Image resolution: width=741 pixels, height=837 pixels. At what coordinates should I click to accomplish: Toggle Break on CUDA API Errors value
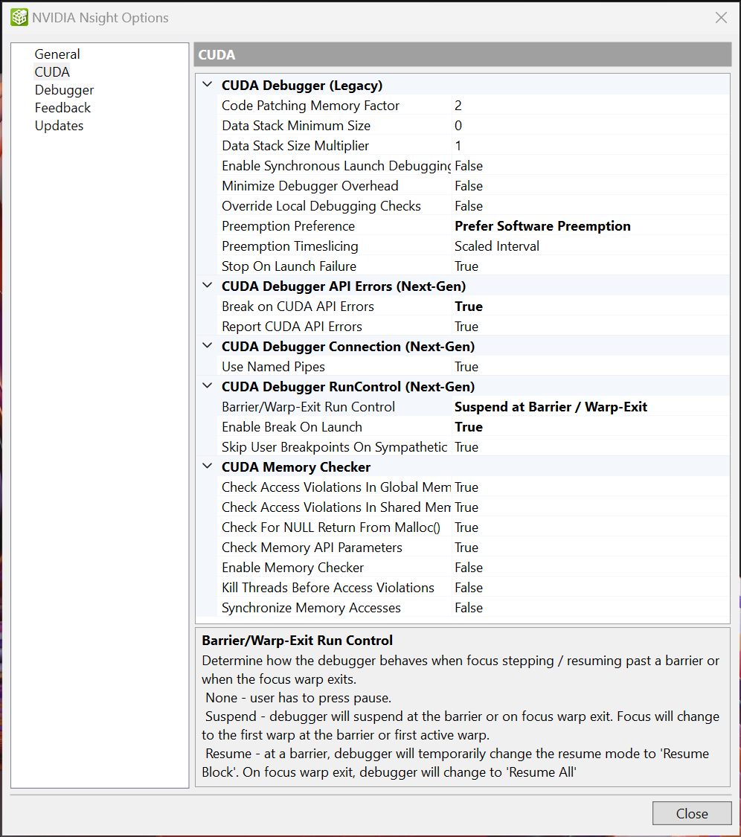coord(590,307)
